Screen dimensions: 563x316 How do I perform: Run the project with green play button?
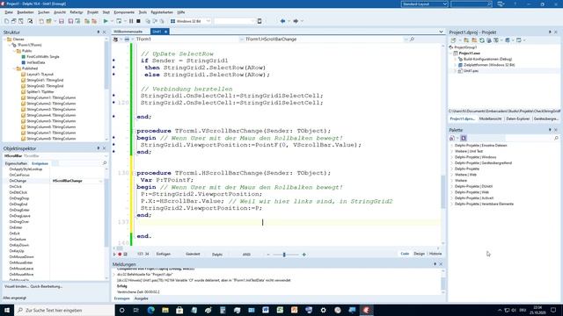pos(106,21)
